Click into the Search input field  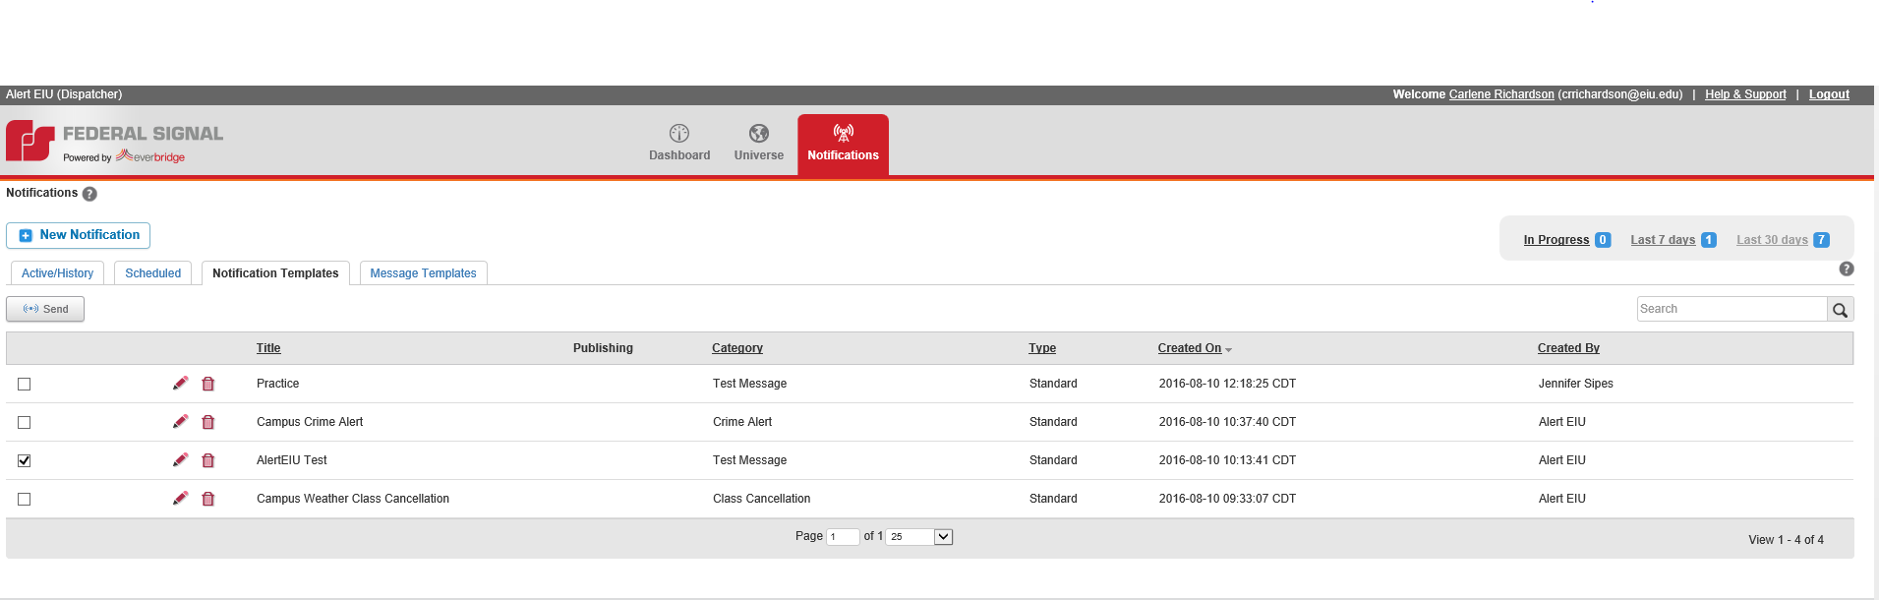point(1731,309)
